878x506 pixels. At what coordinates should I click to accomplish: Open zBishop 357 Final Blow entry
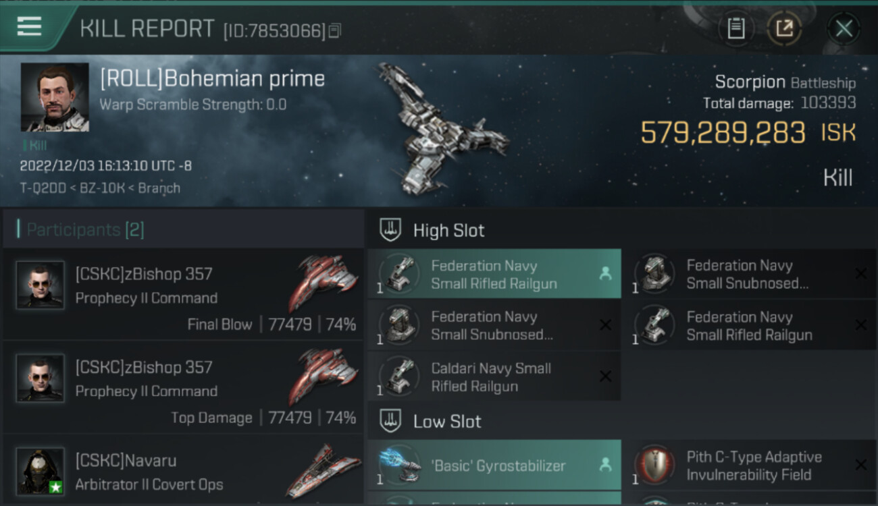pyautogui.click(x=184, y=295)
